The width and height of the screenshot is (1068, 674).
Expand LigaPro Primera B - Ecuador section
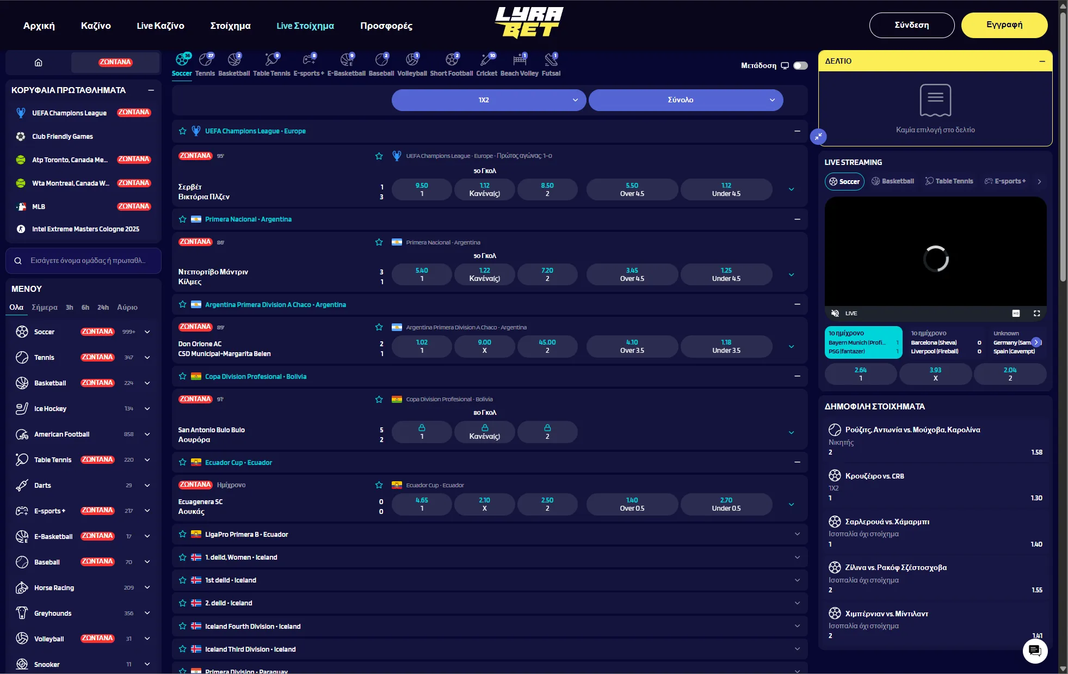point(797,534)
